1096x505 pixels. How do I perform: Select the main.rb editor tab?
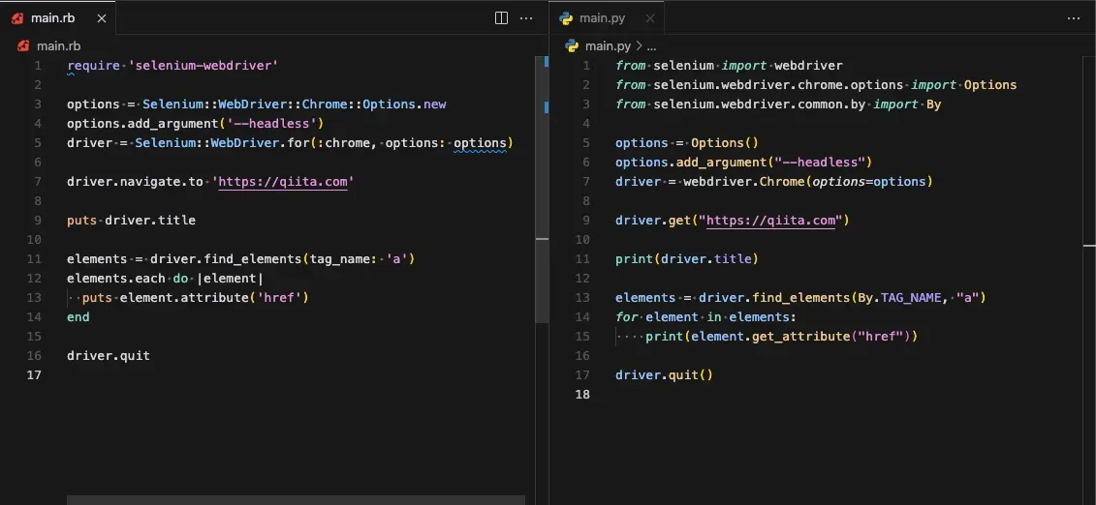click(x=58, y=18)
